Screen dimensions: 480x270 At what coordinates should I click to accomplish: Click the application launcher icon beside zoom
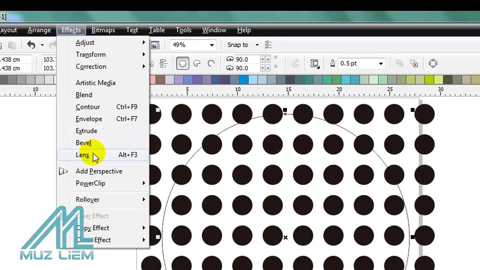point(155,45)
